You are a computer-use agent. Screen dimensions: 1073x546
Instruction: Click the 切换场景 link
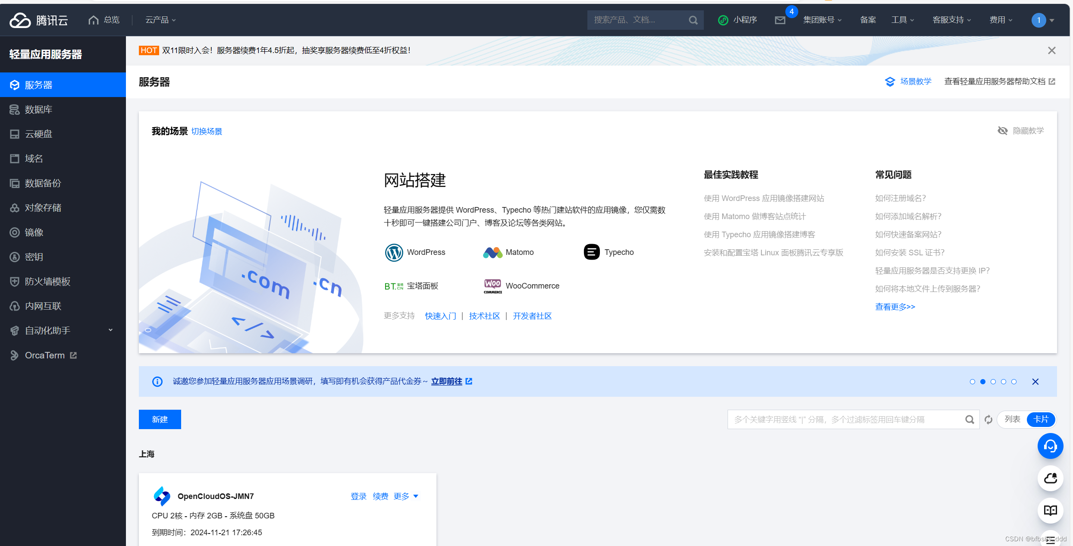tap(207, 131)
